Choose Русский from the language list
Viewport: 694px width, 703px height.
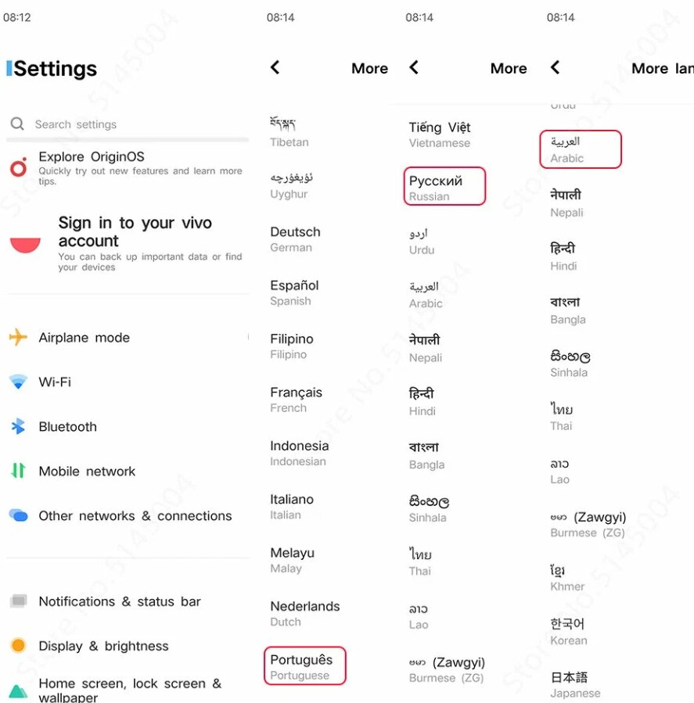coord(444,187)
